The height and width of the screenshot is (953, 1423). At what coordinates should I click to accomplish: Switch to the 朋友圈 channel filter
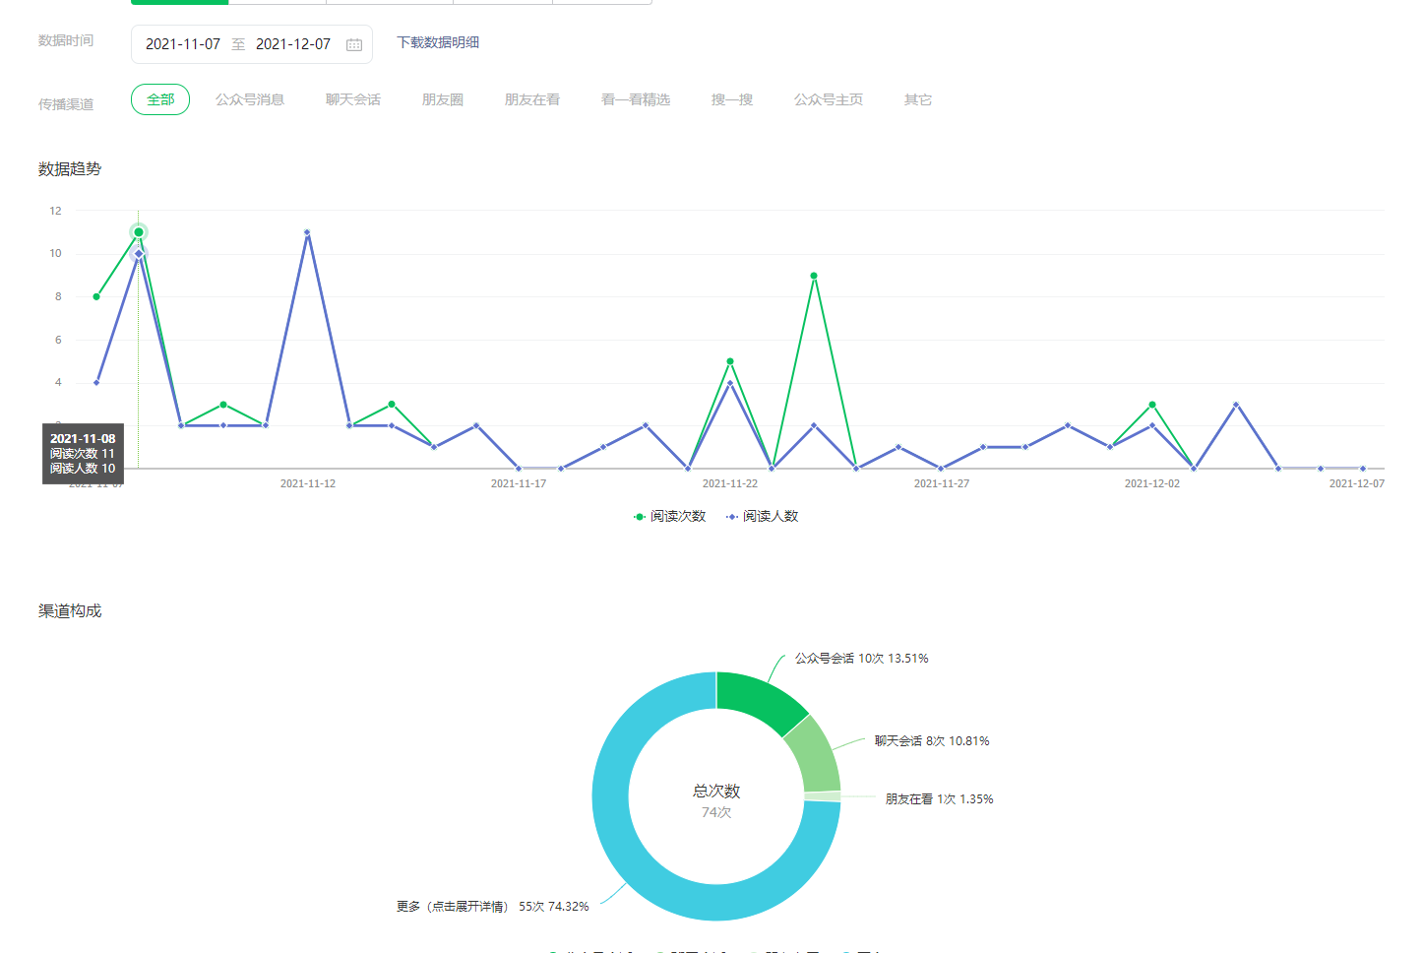coord(443,99)
